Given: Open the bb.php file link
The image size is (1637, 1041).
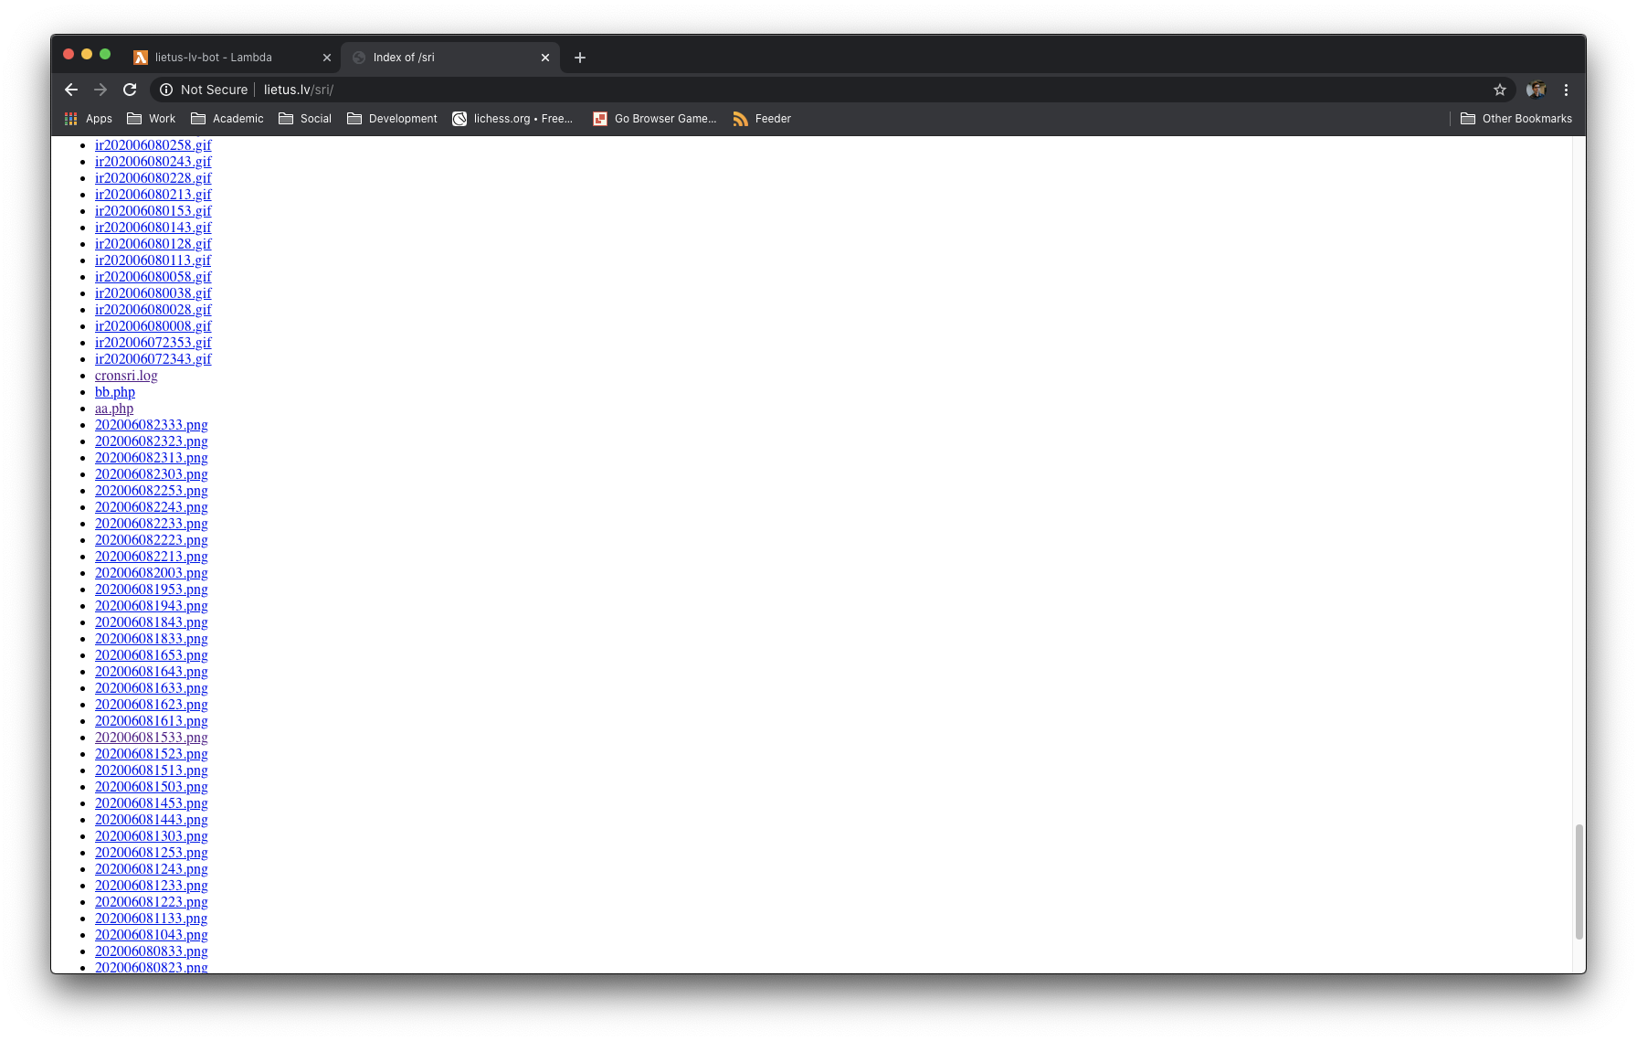Looking at the screenshot, I should click(x=114, y=391).
